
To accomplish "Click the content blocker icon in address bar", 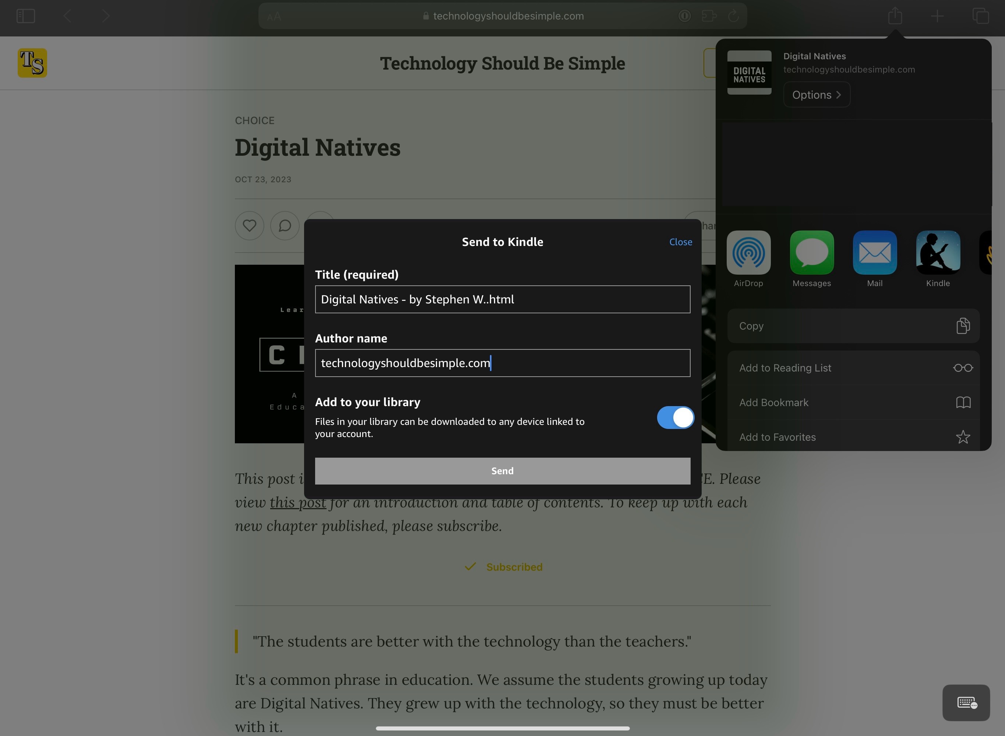I will [x=685, y=16].
